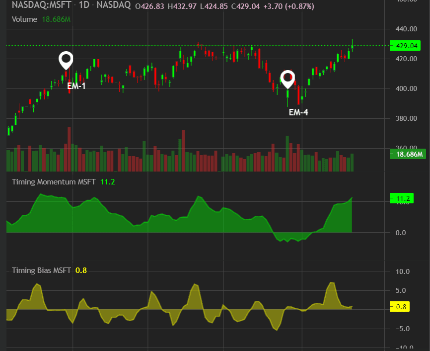Click the Volume value 18.686M in legend

point(56,19)
